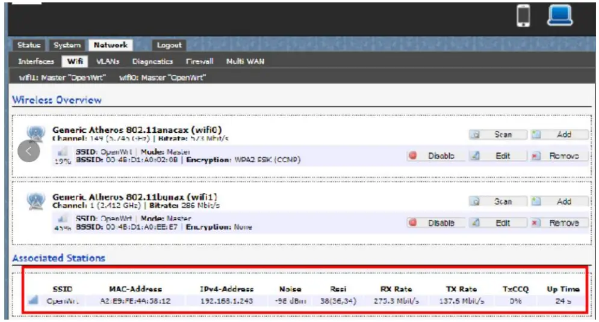The height and width of the screenshot is (322, 599).
Task: Disable the wifi0 OpenWrt network
Action: point(435,156)
